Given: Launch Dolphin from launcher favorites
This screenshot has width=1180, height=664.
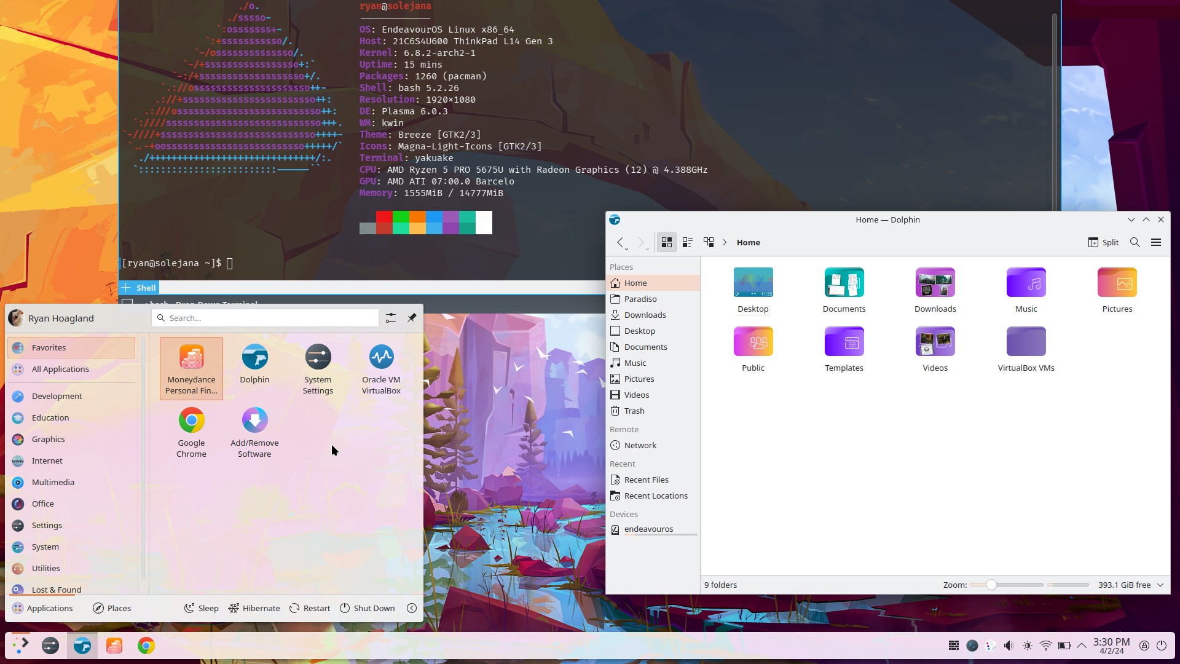Looking at the screenshot, I should (x=254, y=368).
